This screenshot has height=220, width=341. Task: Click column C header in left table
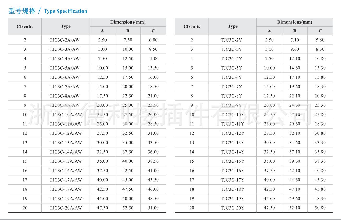(153, 31)
